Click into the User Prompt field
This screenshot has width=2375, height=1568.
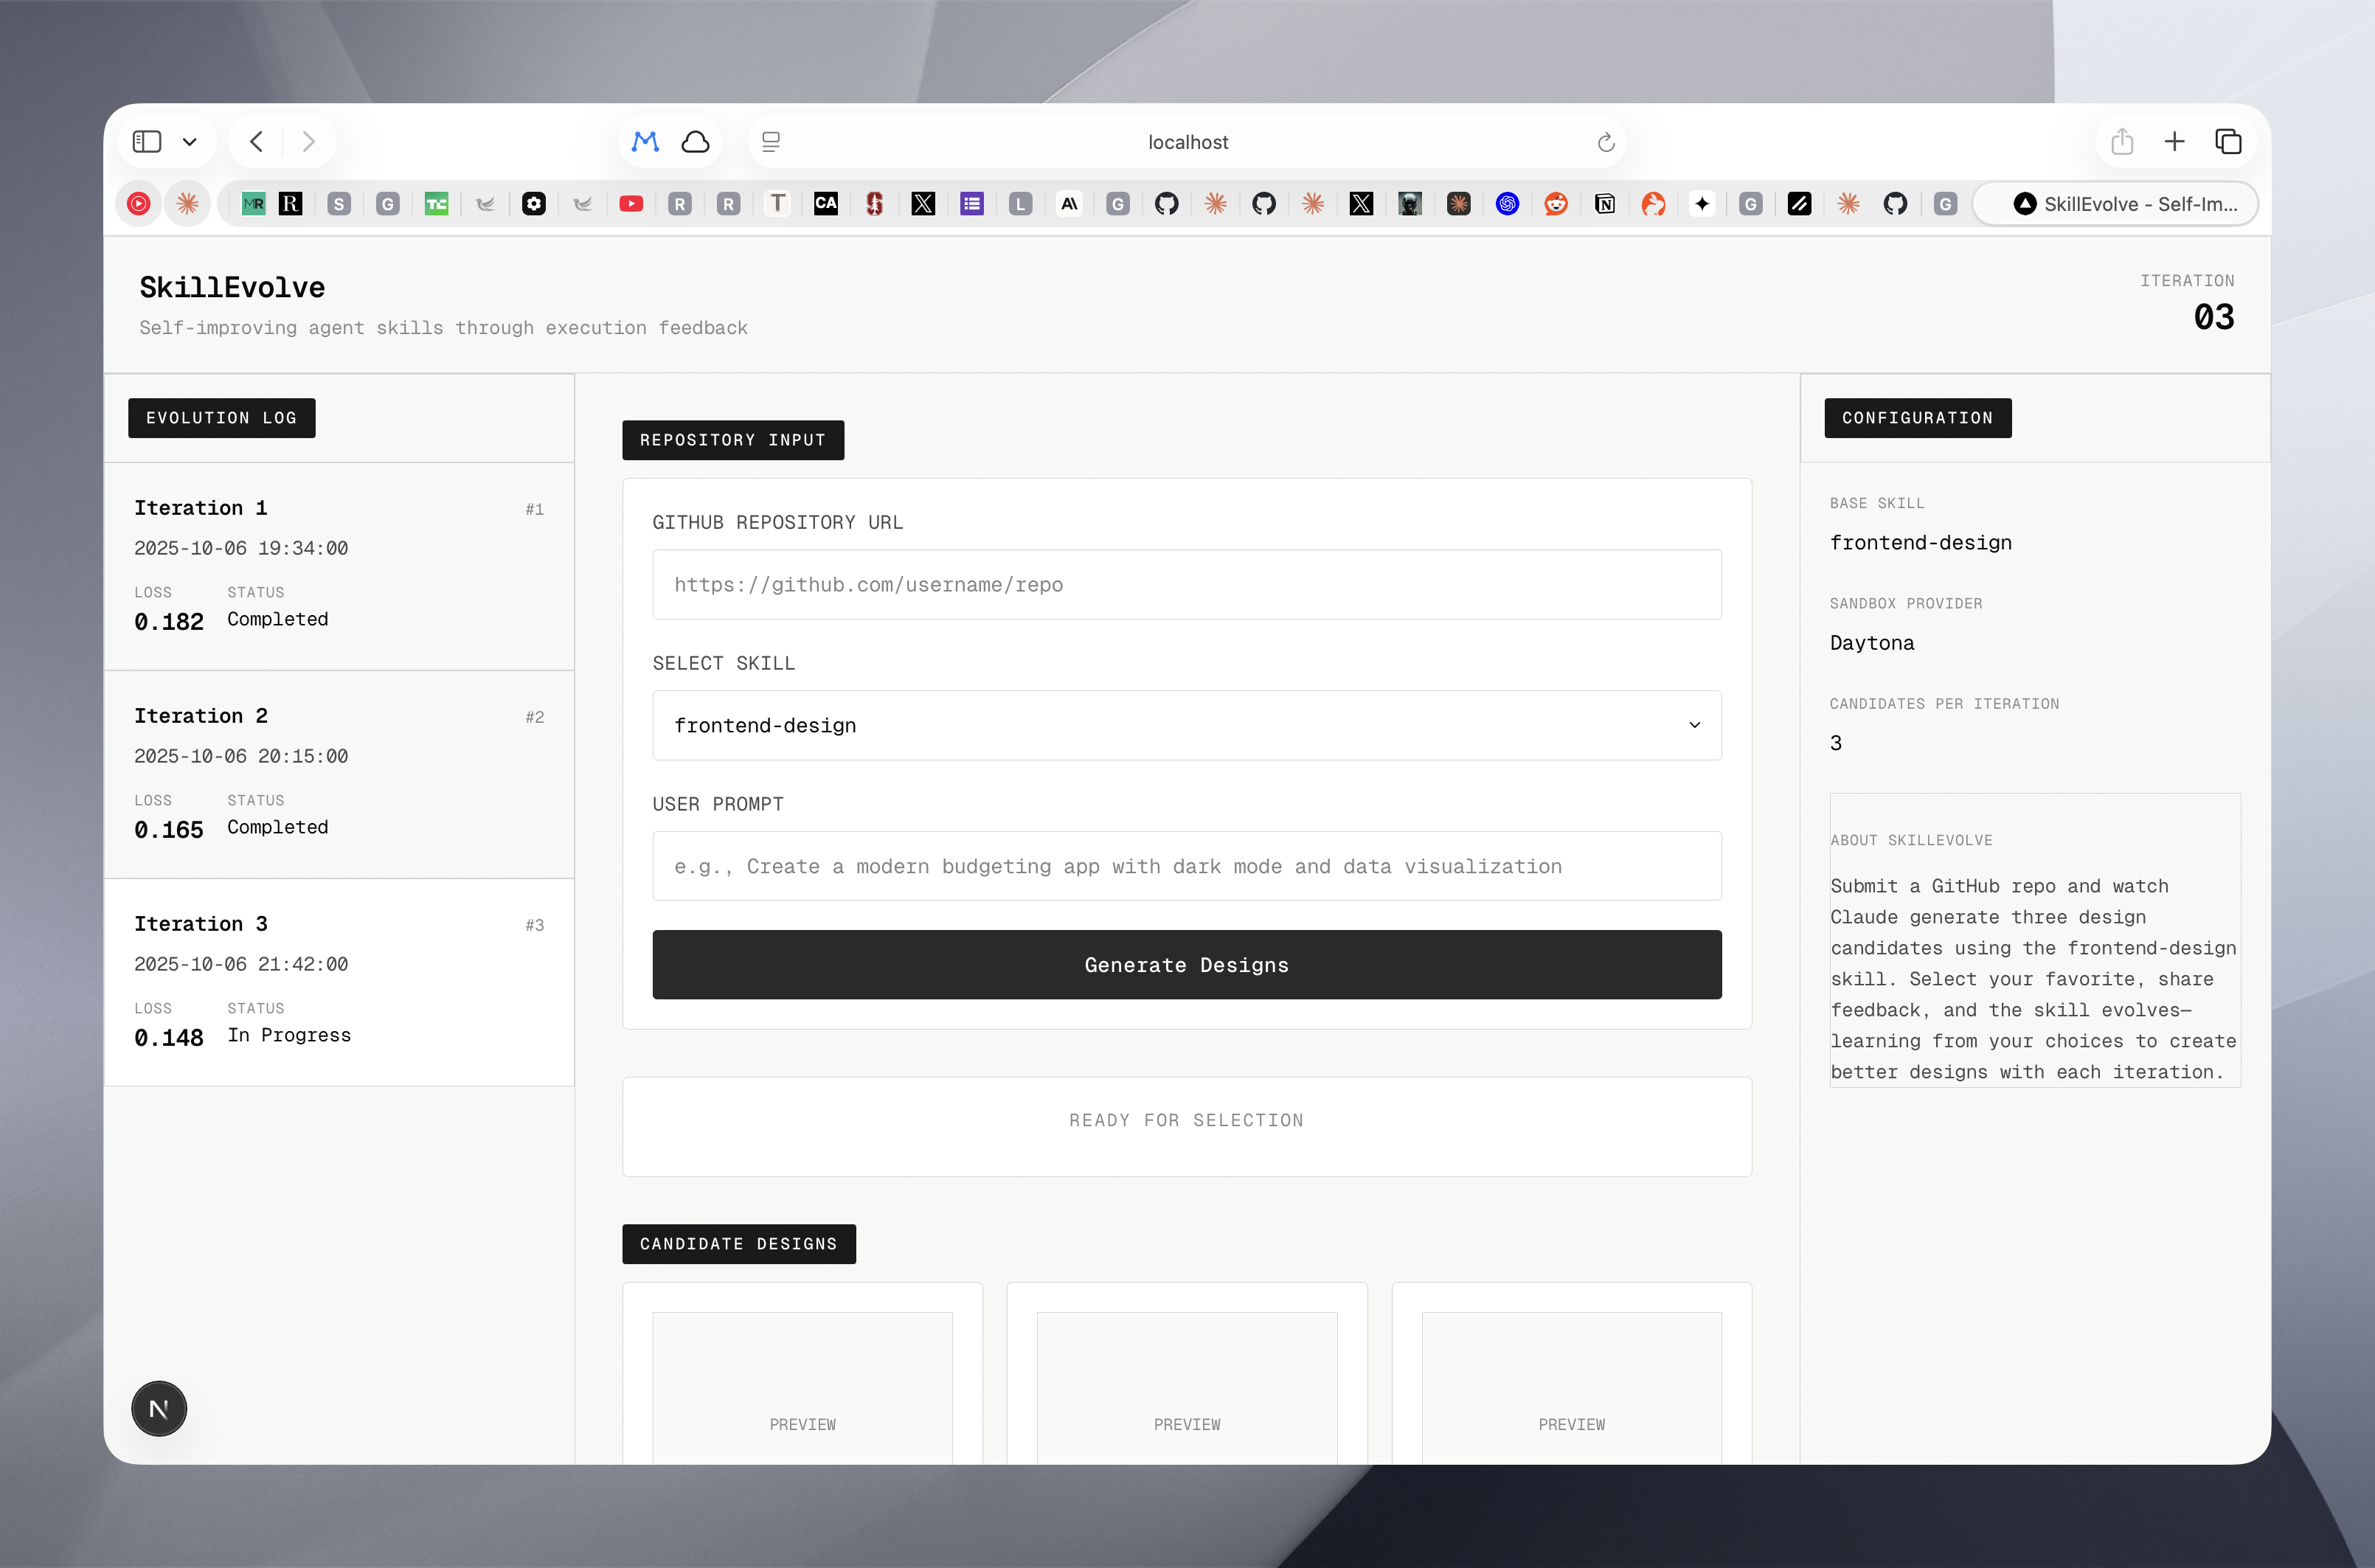click(x=1186, y=866)
